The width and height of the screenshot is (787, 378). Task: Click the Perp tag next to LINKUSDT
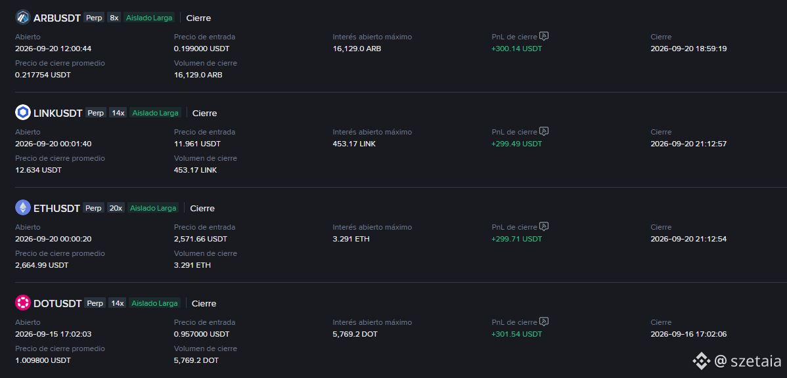(95, 113)
